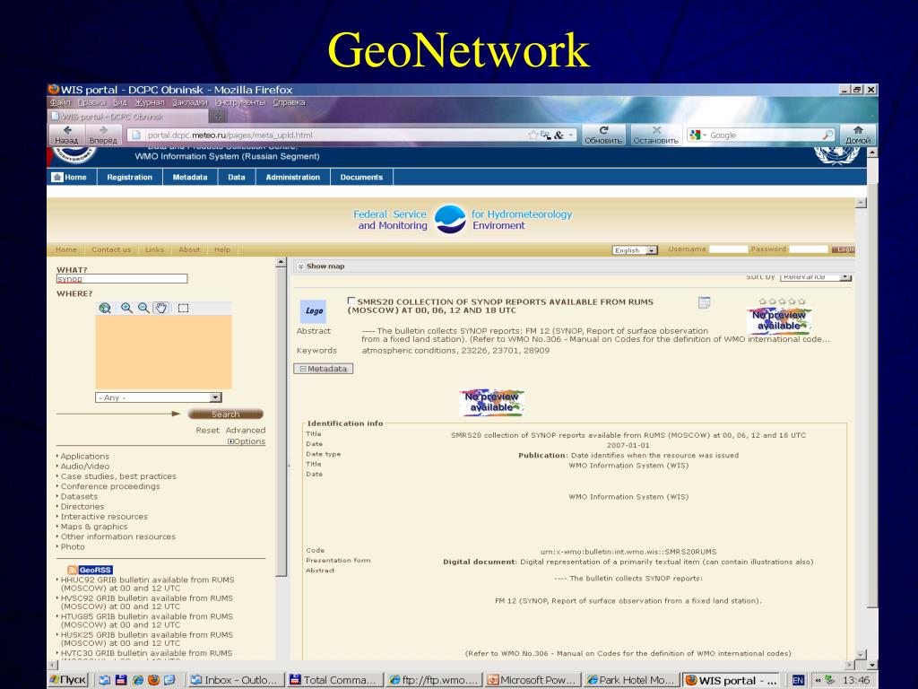Image resolution: width=918 pixels, height=689 pixels.
Task: Open the Пуск start button
Action: click(68, 680)
